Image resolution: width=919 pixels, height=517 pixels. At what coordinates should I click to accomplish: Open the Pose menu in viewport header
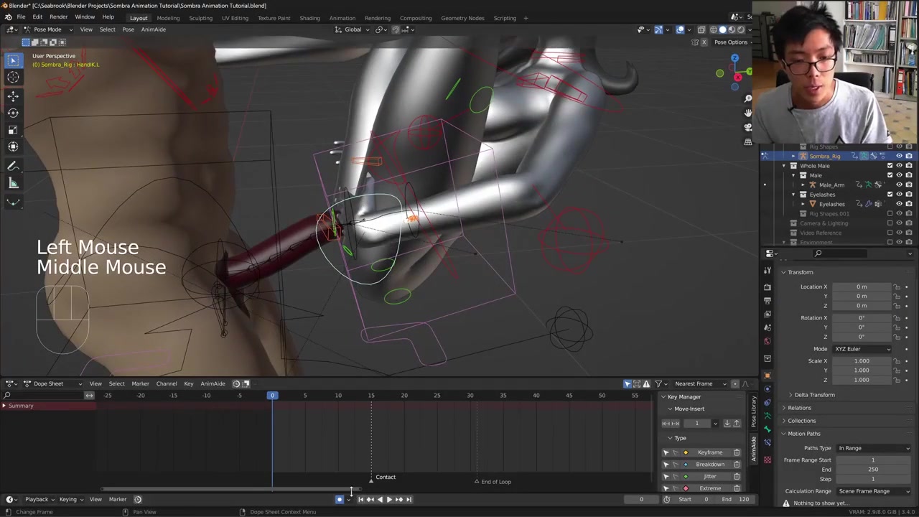click(x=128, y=29)
